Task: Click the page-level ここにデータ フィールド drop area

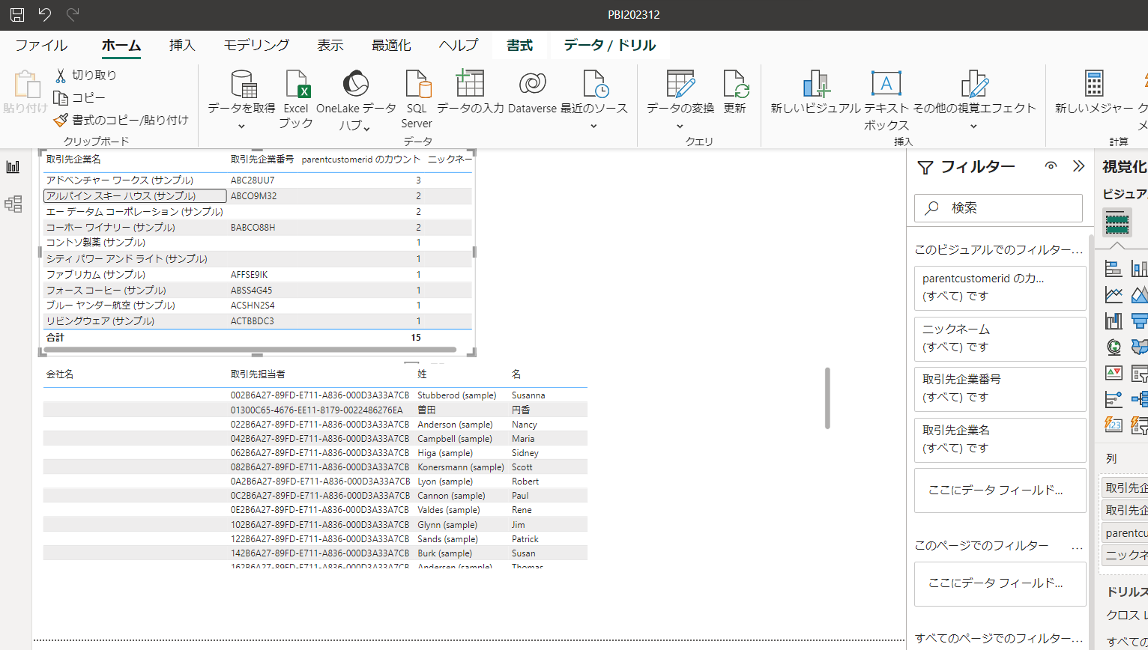Action: [1000, 583]
